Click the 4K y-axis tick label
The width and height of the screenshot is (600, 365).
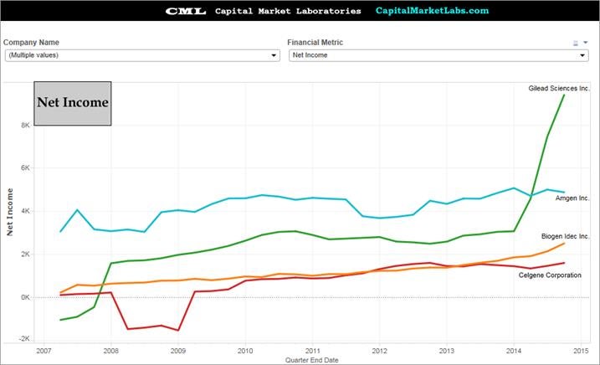click(x=25, y=211)
